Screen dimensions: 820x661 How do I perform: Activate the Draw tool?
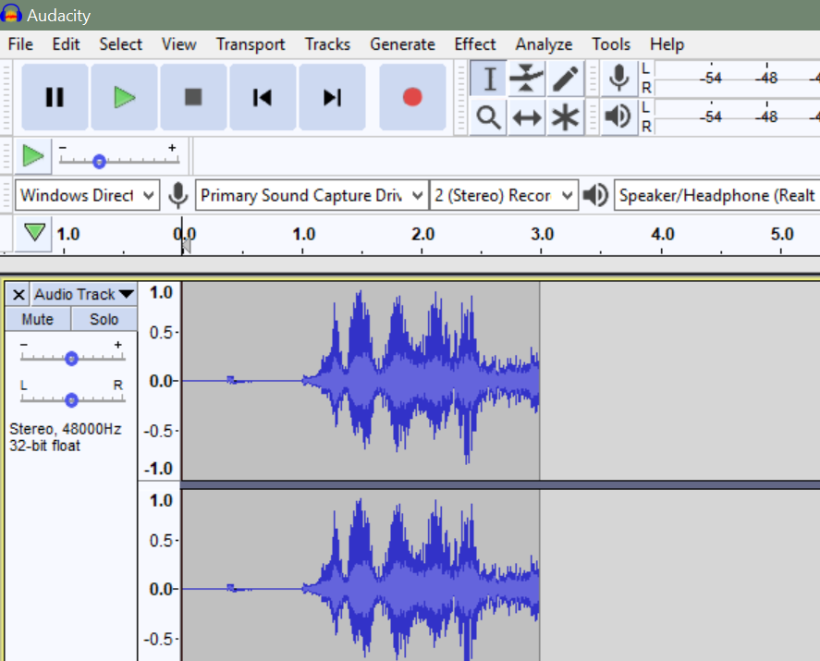565,79
